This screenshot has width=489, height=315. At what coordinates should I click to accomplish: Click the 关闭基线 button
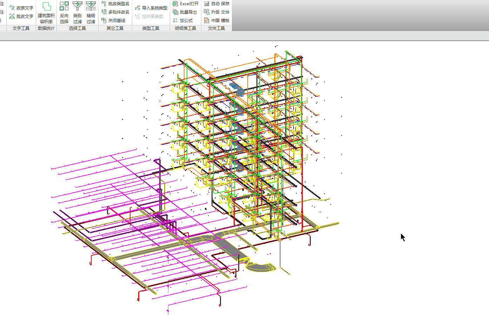(x=113, y=20)
